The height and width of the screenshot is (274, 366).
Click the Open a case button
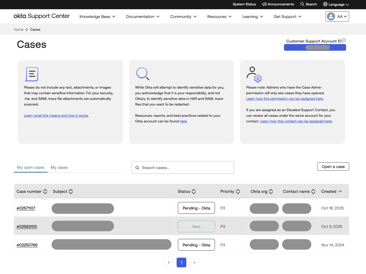coord(333,166)
